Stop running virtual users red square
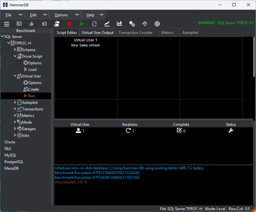This screenshot has width=256, height=212. [69, 24]
